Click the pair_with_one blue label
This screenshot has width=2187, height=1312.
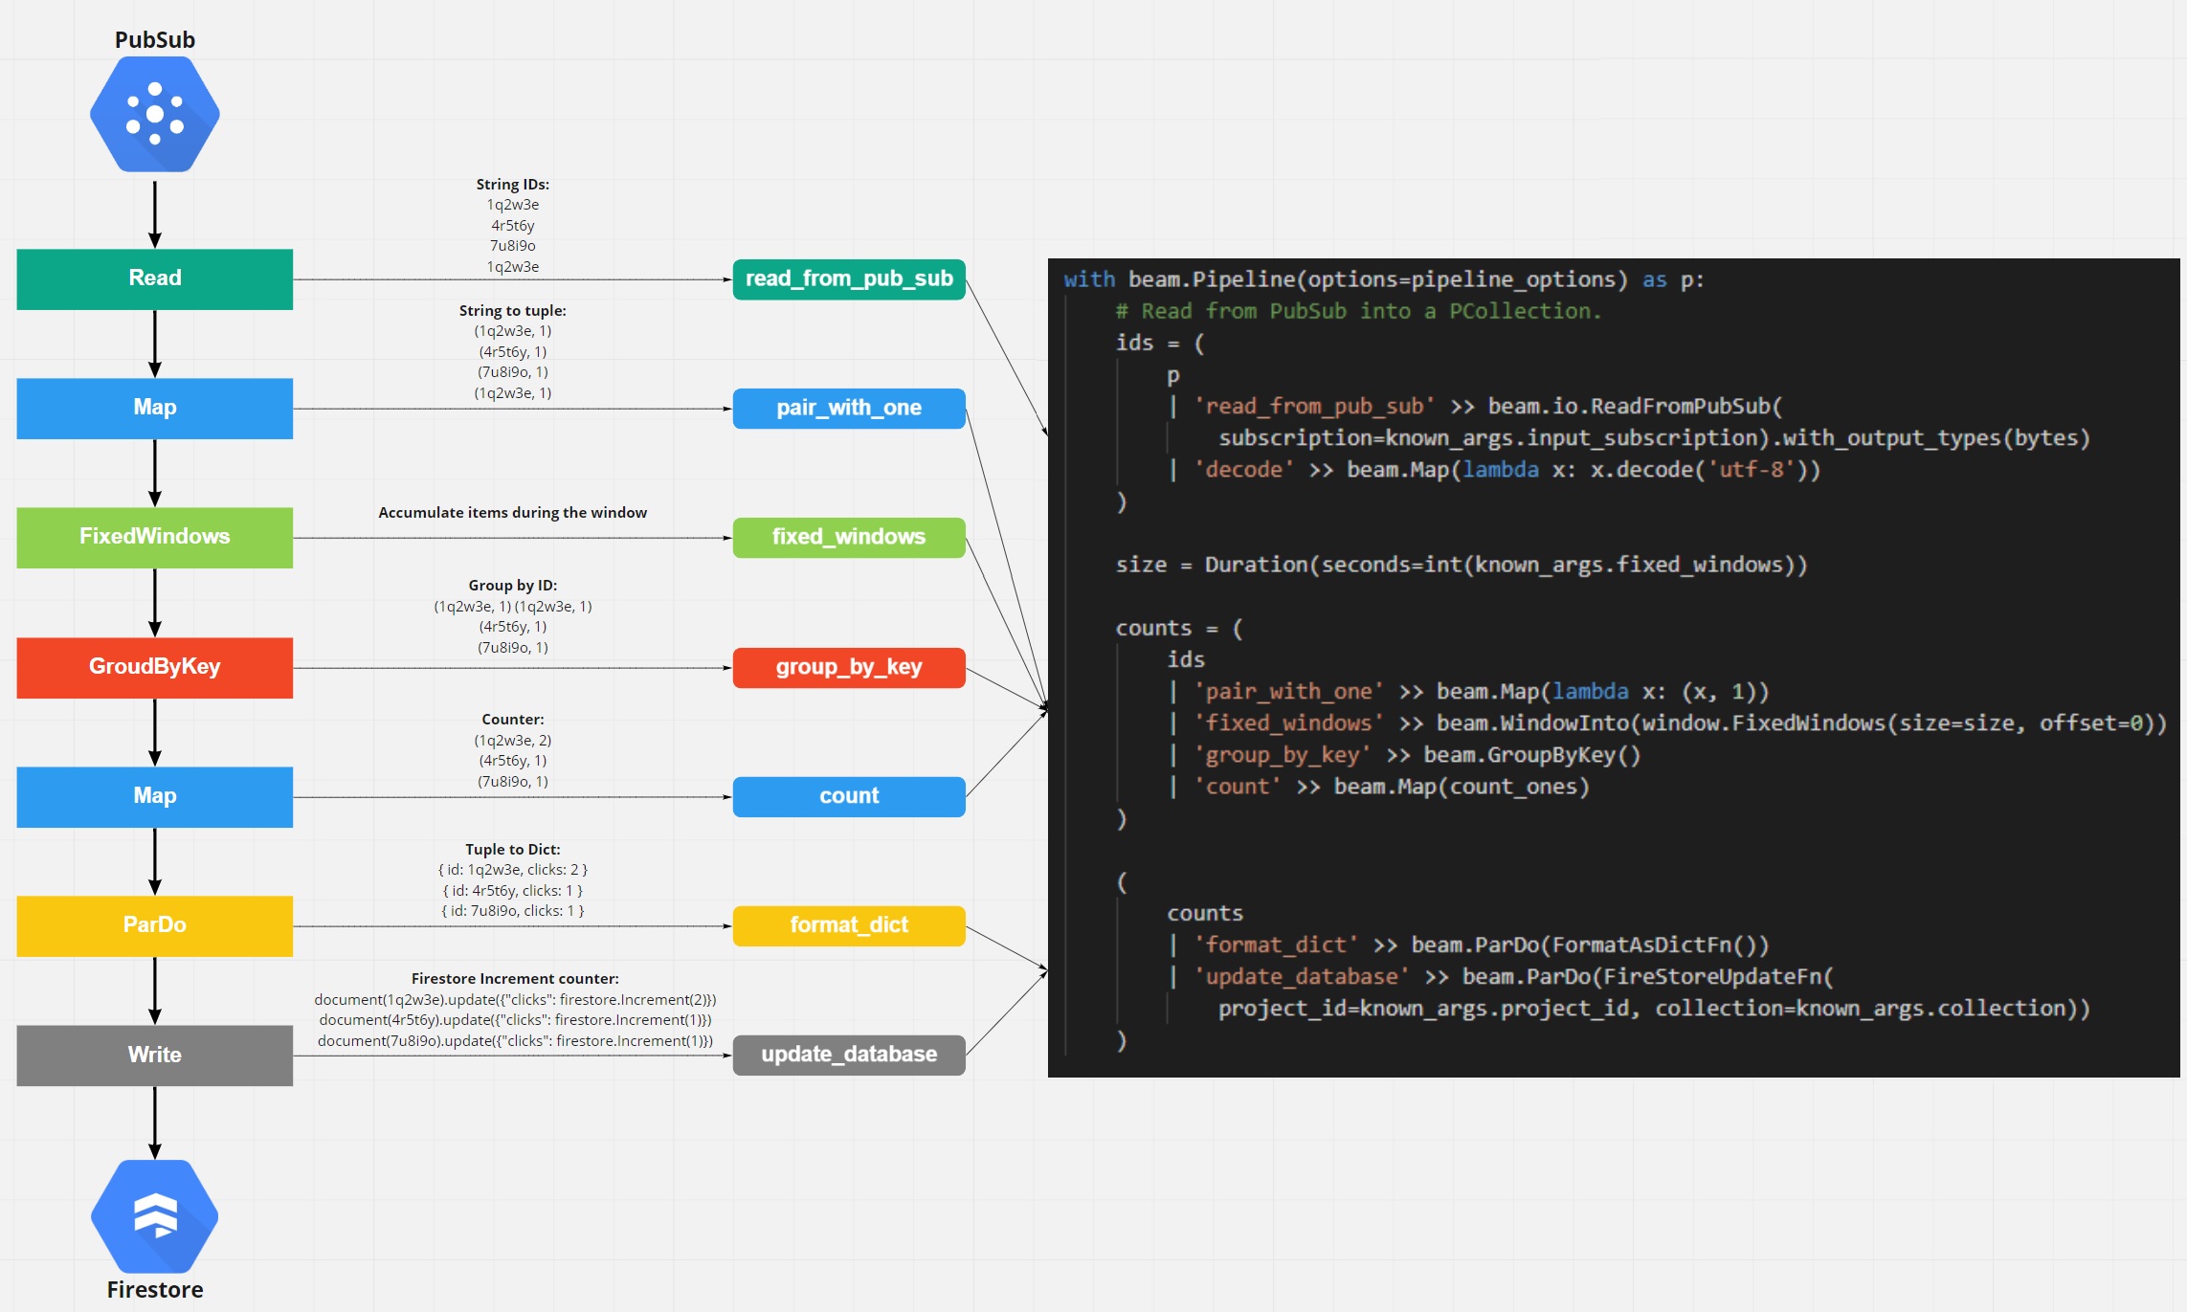(848, 408)
